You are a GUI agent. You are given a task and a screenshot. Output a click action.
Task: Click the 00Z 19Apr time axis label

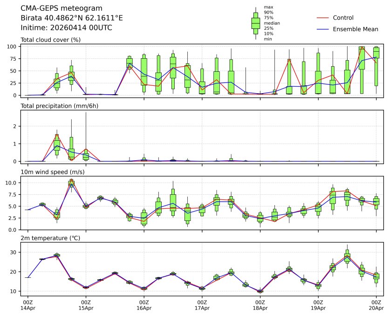tap(318, 305)
